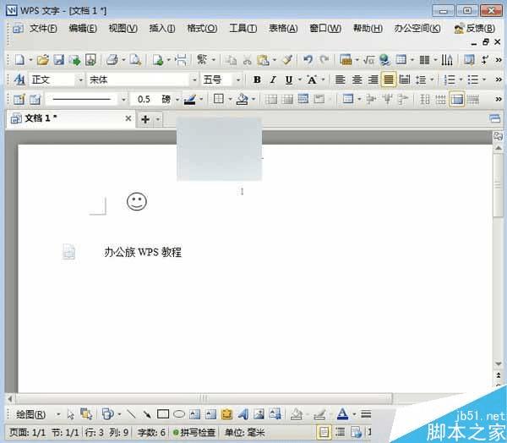This screenshot has width=507, height=443.
Task: Open the 窗口(W) menu
Action: click(325, 29)
